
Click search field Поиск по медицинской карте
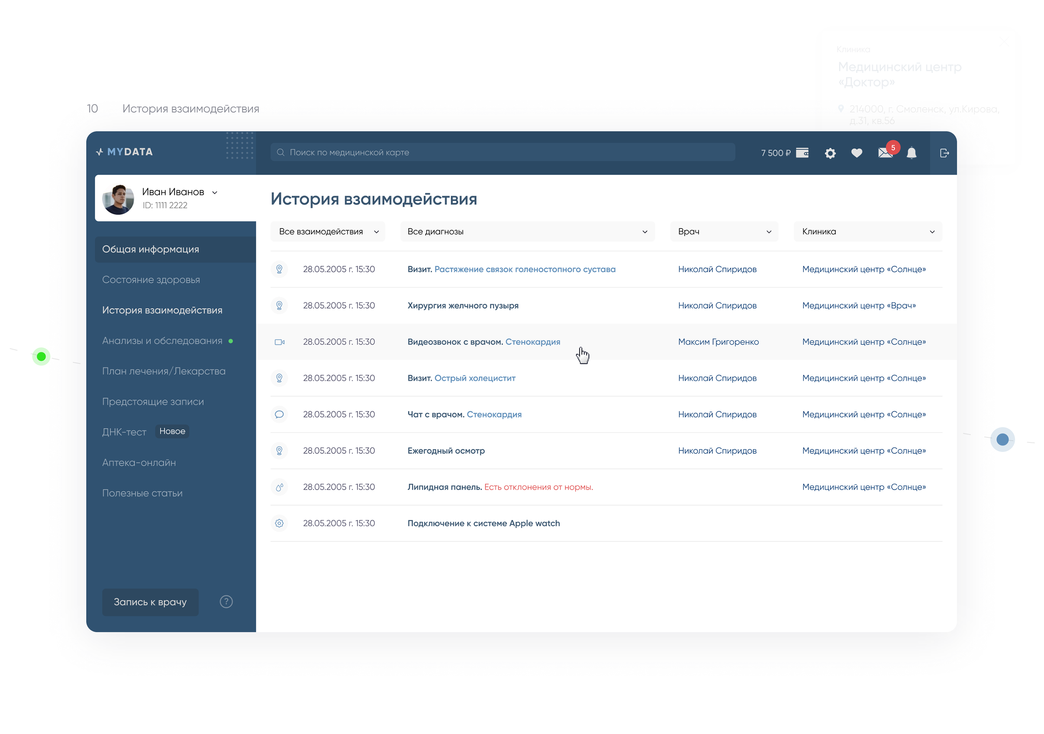click(x=503, y=152)
